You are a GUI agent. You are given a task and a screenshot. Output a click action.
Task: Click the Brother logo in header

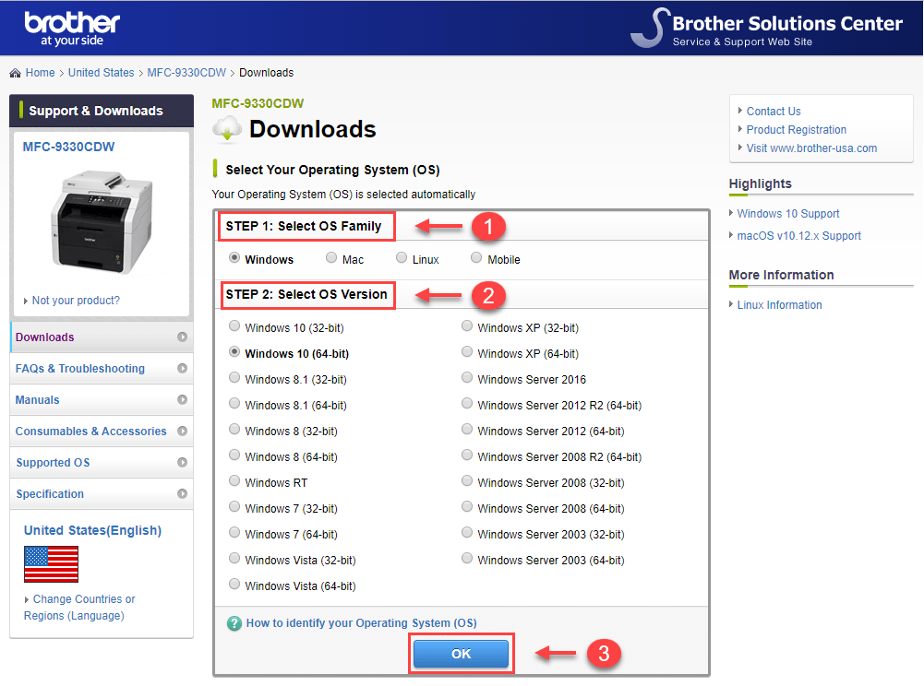71,28
